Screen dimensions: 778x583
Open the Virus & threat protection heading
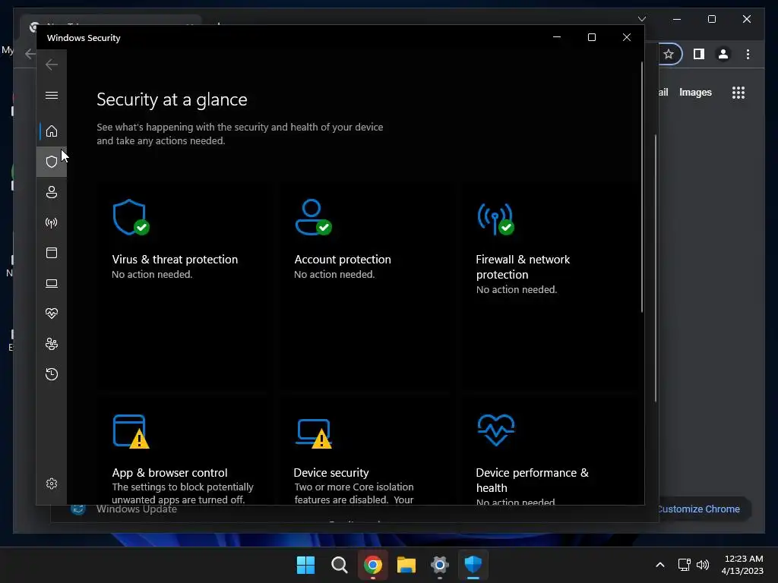(x=175, y=260)
